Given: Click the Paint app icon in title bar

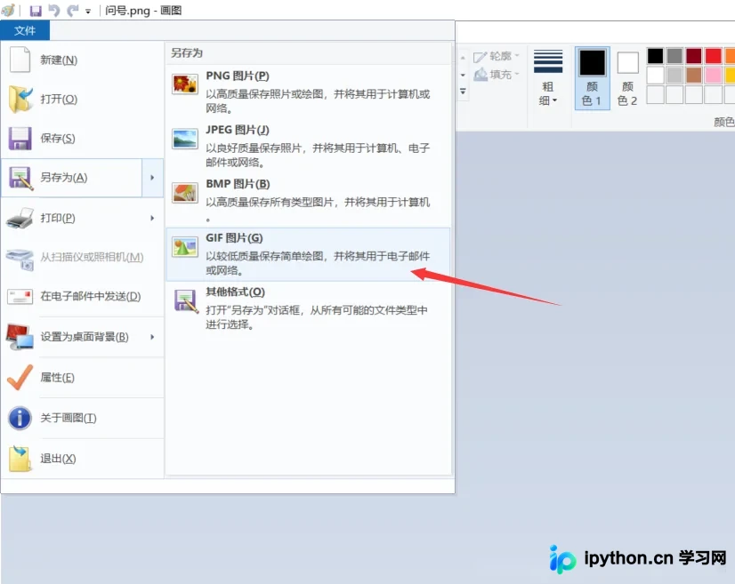Looking at the screenshot, I should coord(8,10).
